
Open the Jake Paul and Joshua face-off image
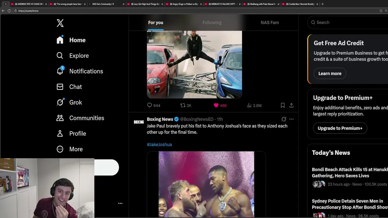[x=206, y=184]
